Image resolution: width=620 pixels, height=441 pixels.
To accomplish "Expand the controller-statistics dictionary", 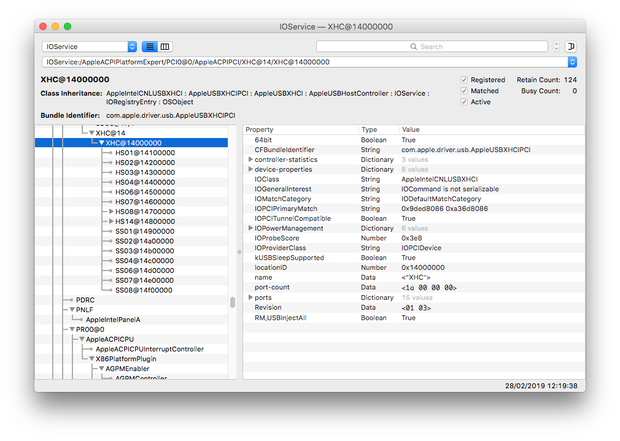I will coord(250,159).
